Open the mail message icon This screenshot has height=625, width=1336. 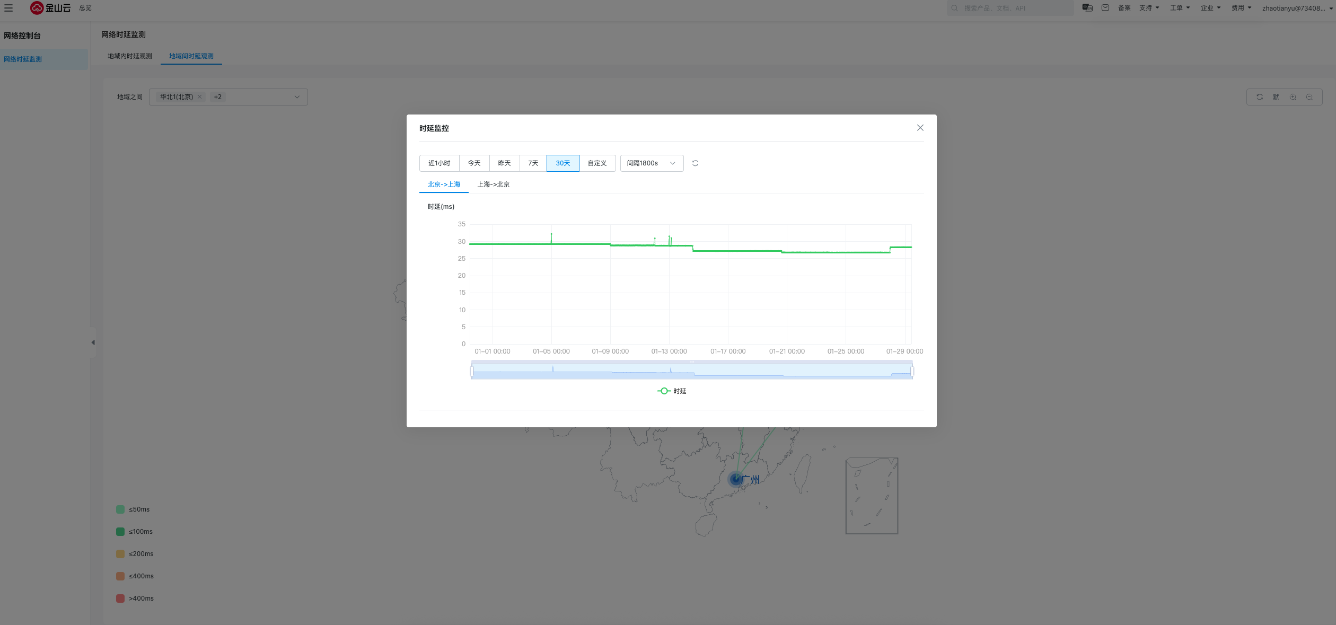[x=1105, y=8]
